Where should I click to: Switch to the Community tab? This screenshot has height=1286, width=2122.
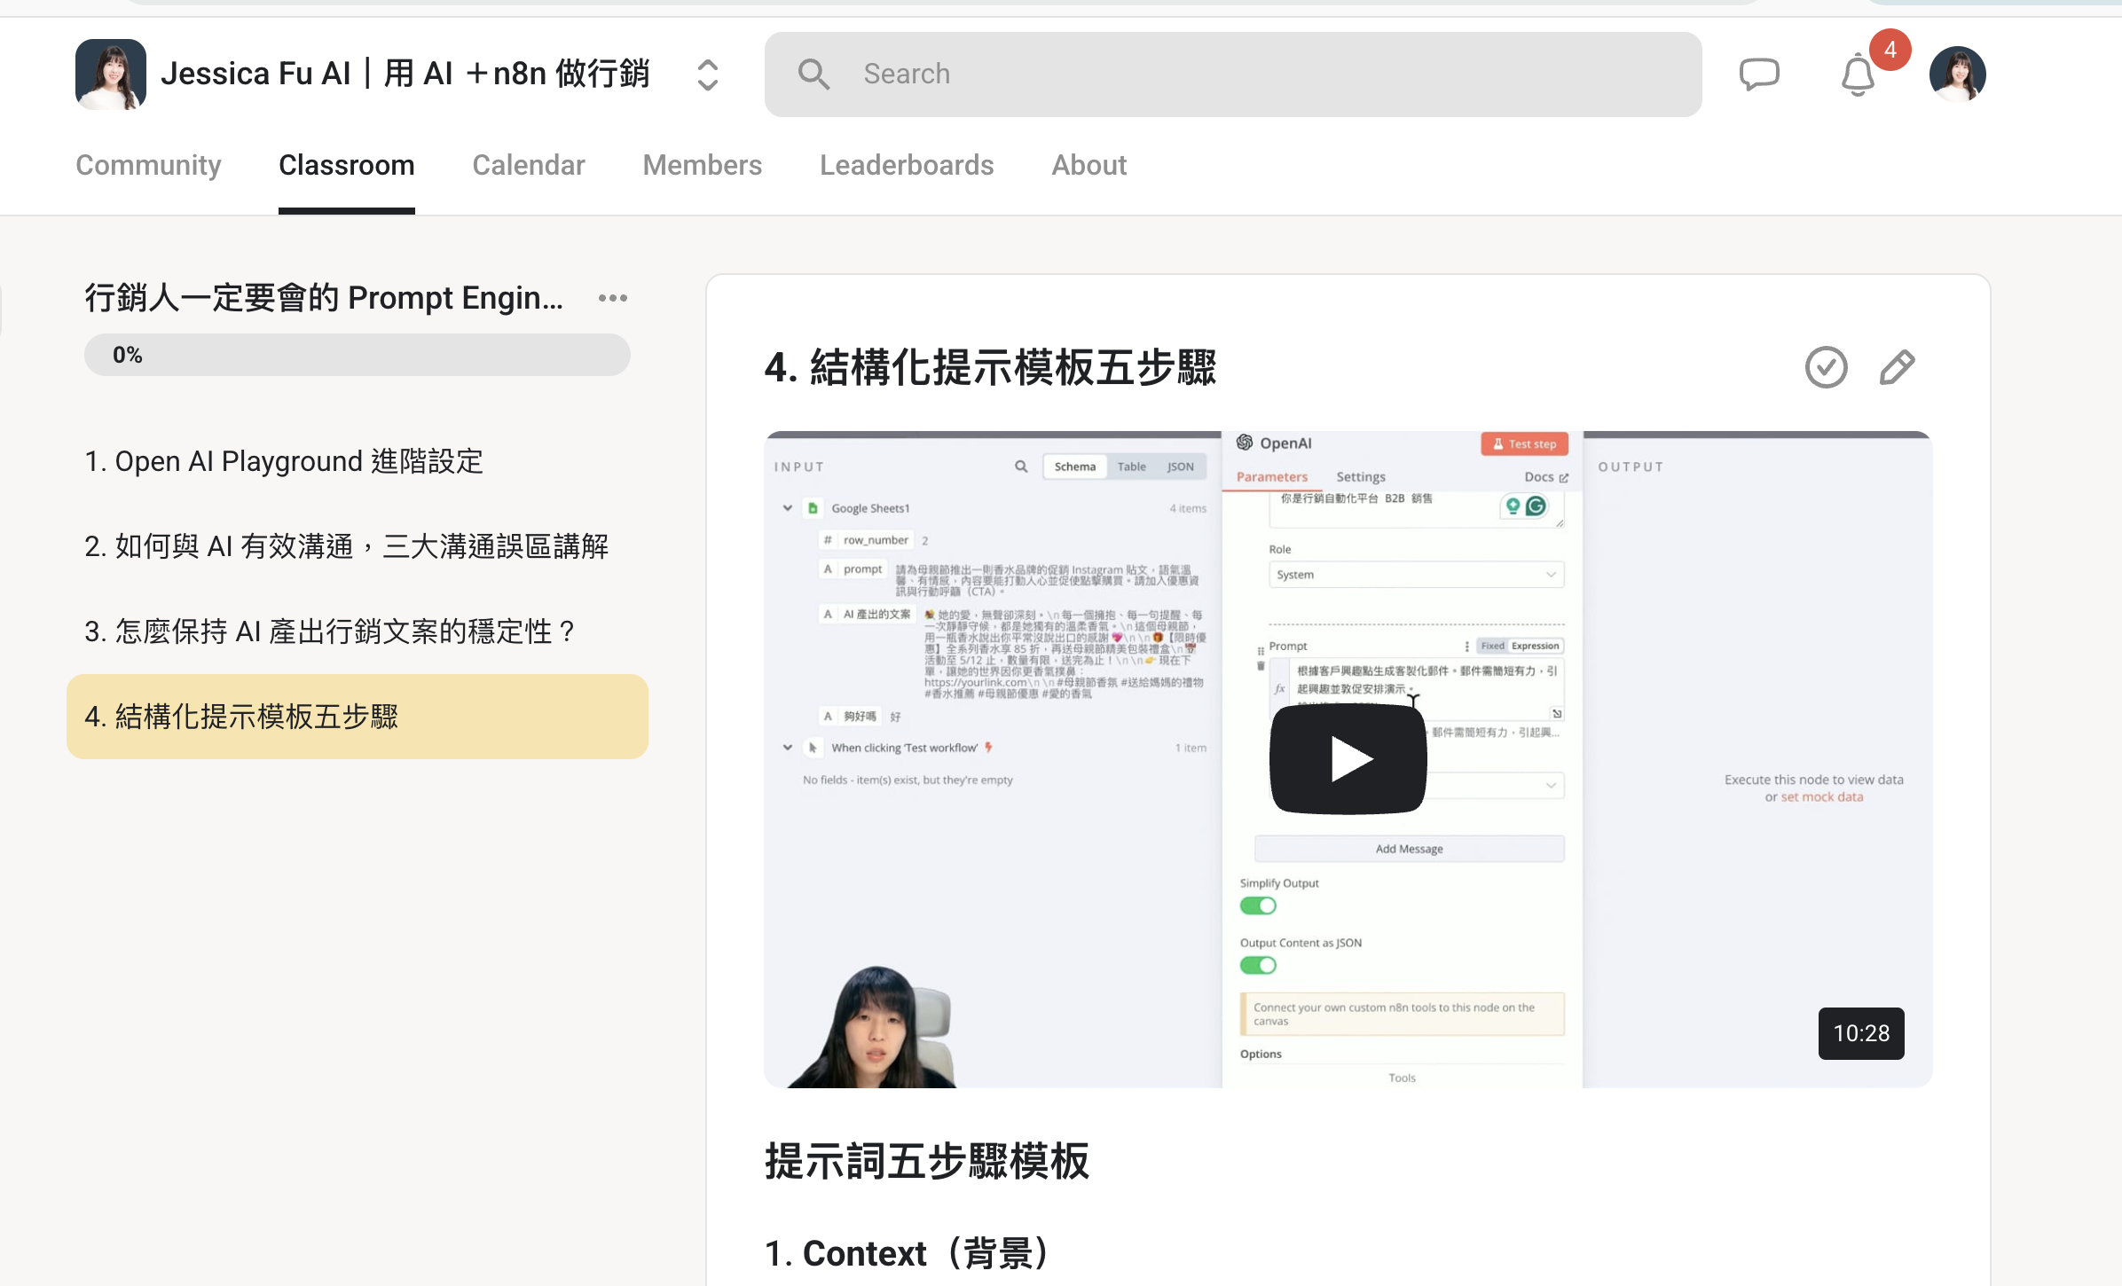(x=148, y=166)
